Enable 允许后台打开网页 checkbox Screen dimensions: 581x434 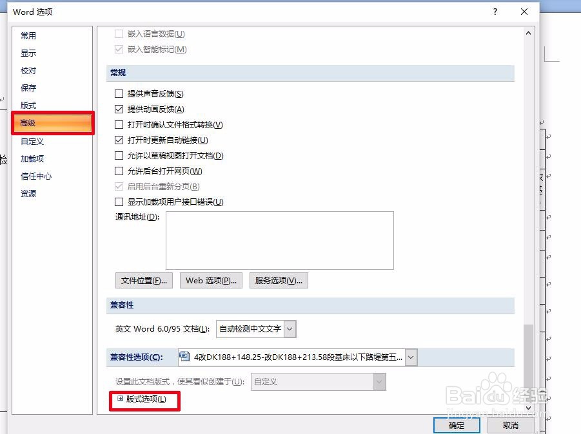point(119,171)
